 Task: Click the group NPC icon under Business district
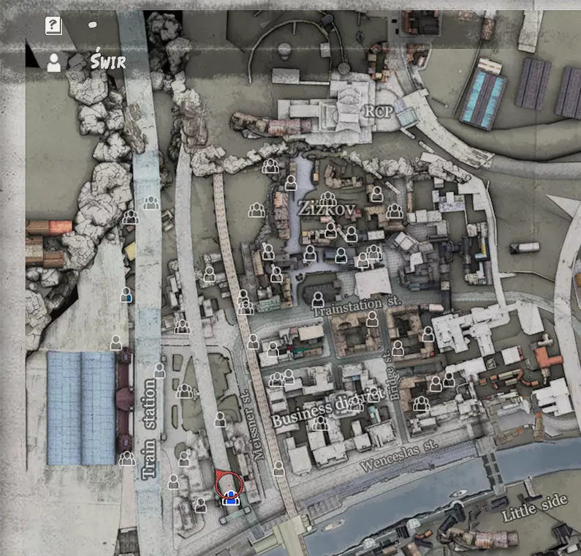coord(320,423)
